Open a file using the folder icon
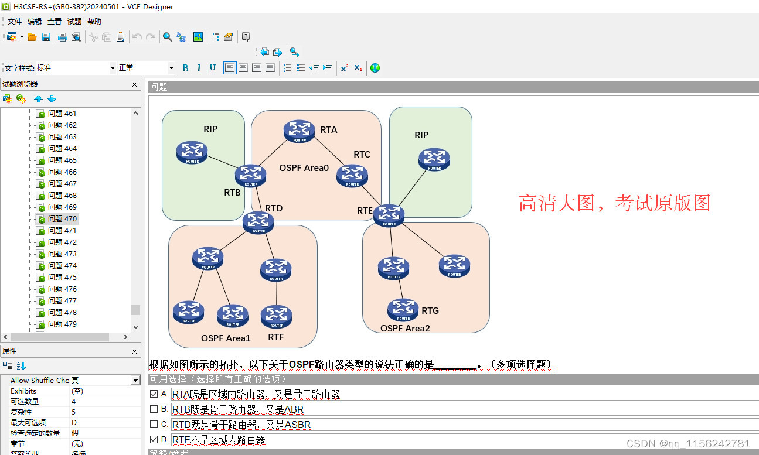The image size is (759, 455). tap(32, 37)
